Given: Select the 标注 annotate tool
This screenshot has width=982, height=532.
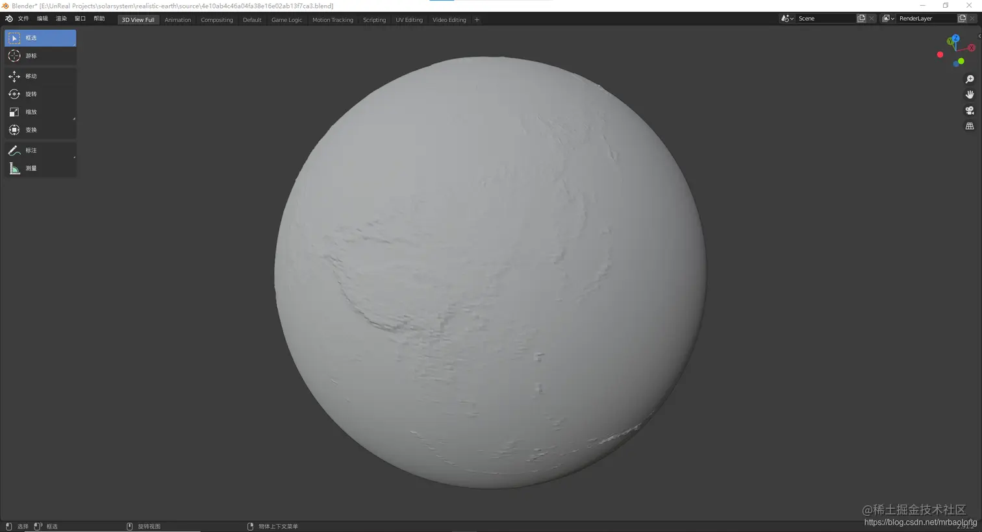Looking at the screenshot, I should pos(40,151).
